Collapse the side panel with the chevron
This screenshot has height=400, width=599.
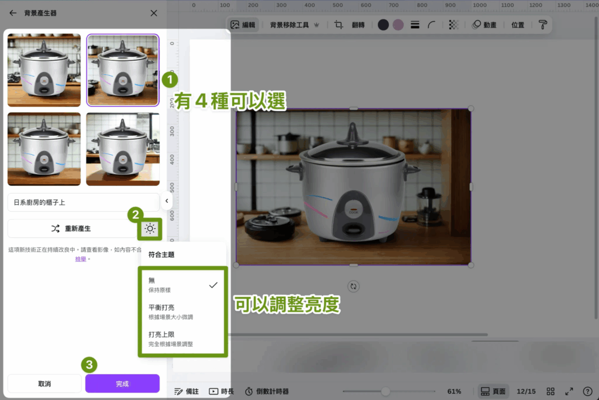(x=167, y=201)
